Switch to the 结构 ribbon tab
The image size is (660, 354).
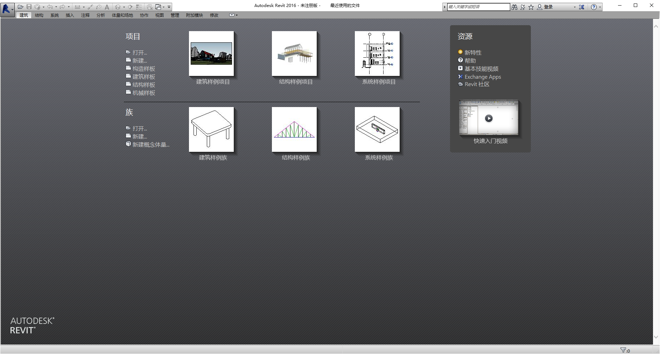coord(39,15)
